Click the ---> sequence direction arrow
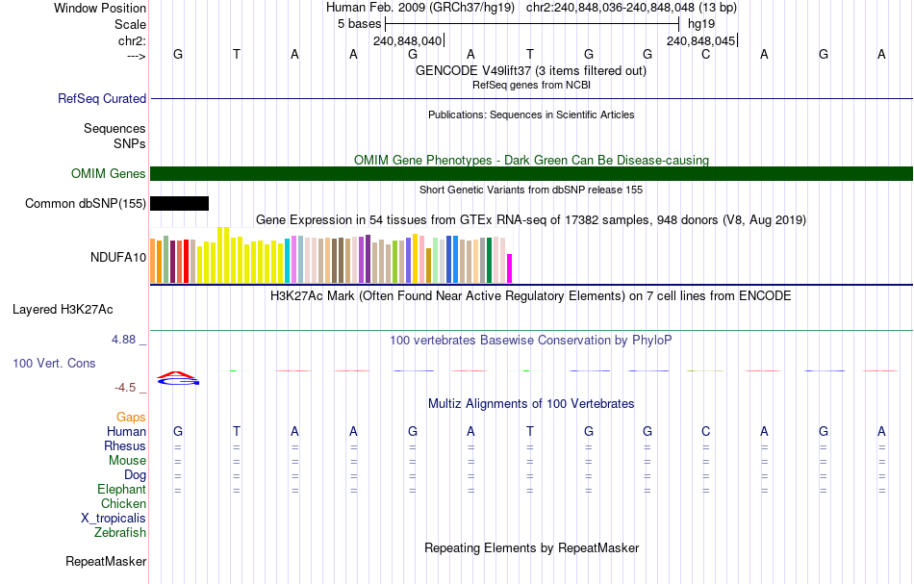The width and height of the screenshot is (914, 584). (136, 56)
